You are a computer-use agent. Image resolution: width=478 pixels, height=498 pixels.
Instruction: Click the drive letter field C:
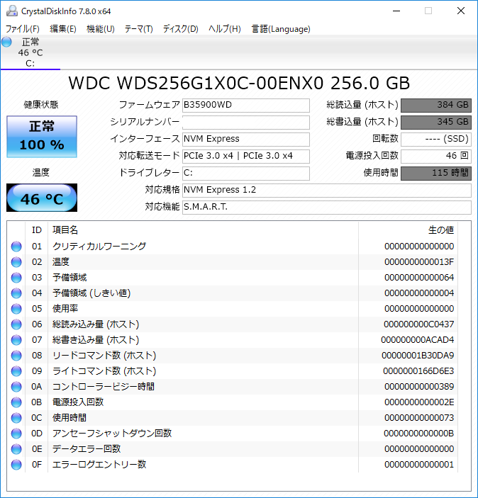246,173
